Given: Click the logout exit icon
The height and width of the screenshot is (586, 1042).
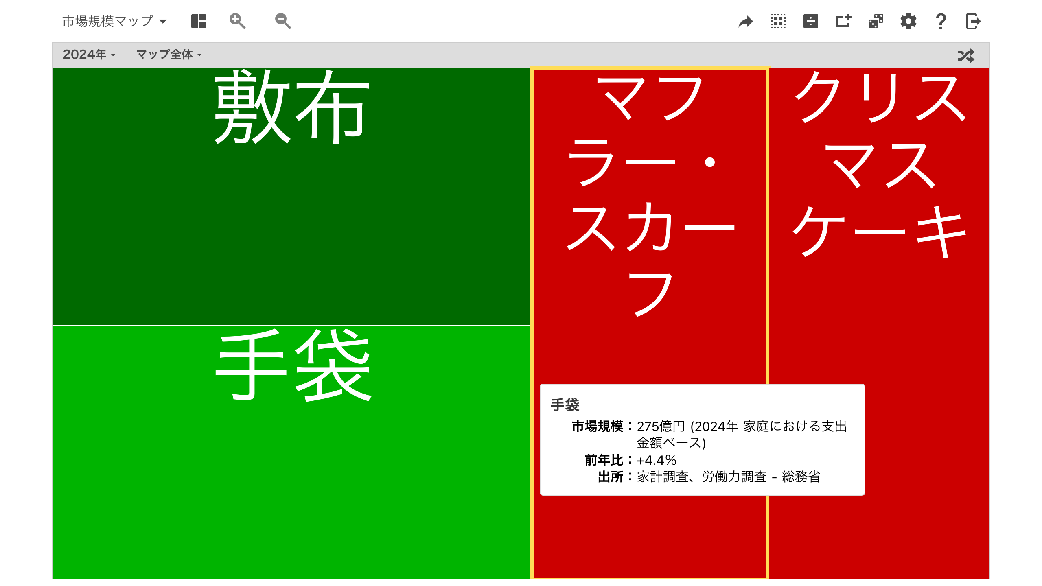Looking at the screenshot, I should pyautogui.click(x=973, y=21).
